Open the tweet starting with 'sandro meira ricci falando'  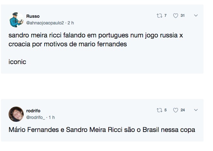pyautogui.click(x=96, y=40)
